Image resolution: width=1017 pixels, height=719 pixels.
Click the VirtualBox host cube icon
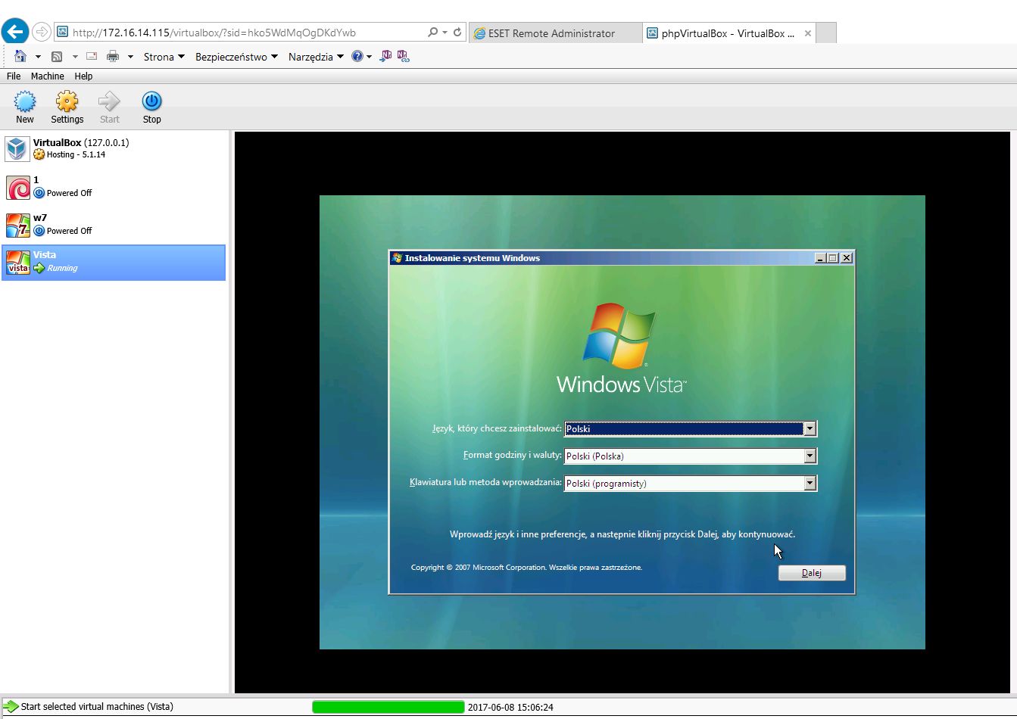17,148
